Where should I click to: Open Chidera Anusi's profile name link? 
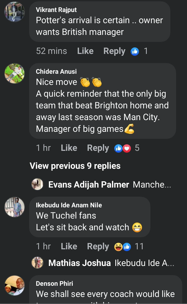pyautogui.click(x=56, y=71)
